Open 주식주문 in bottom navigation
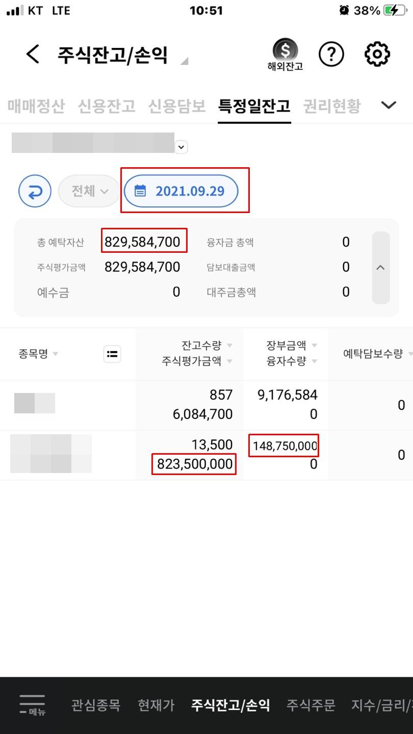Image resolution: width=413 pixels, height=734 pixels. click(312, 705)
